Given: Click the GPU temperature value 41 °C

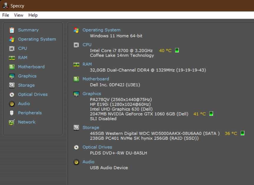Looking at the screenshot, I should point(199,114).
